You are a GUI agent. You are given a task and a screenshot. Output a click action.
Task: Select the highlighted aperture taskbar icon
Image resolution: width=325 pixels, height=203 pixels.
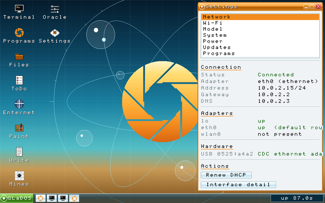[x=74, y=198]
